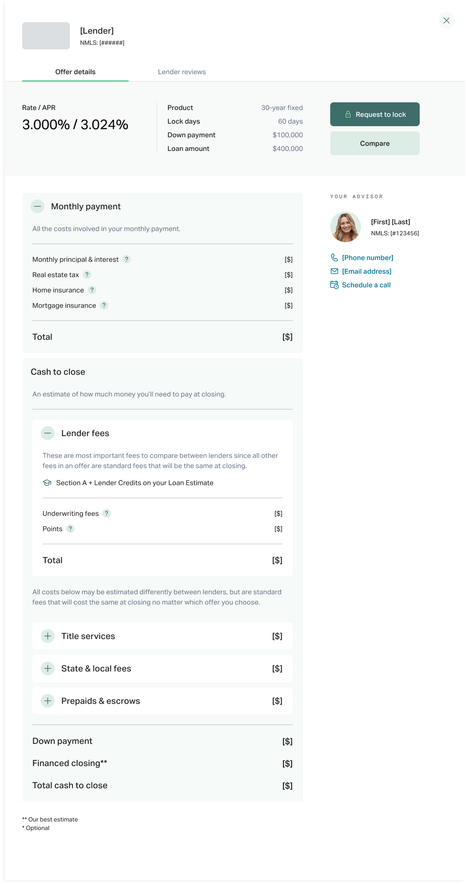Show help for Underwriting fees
Screen dimensions: 467x885
107,513
